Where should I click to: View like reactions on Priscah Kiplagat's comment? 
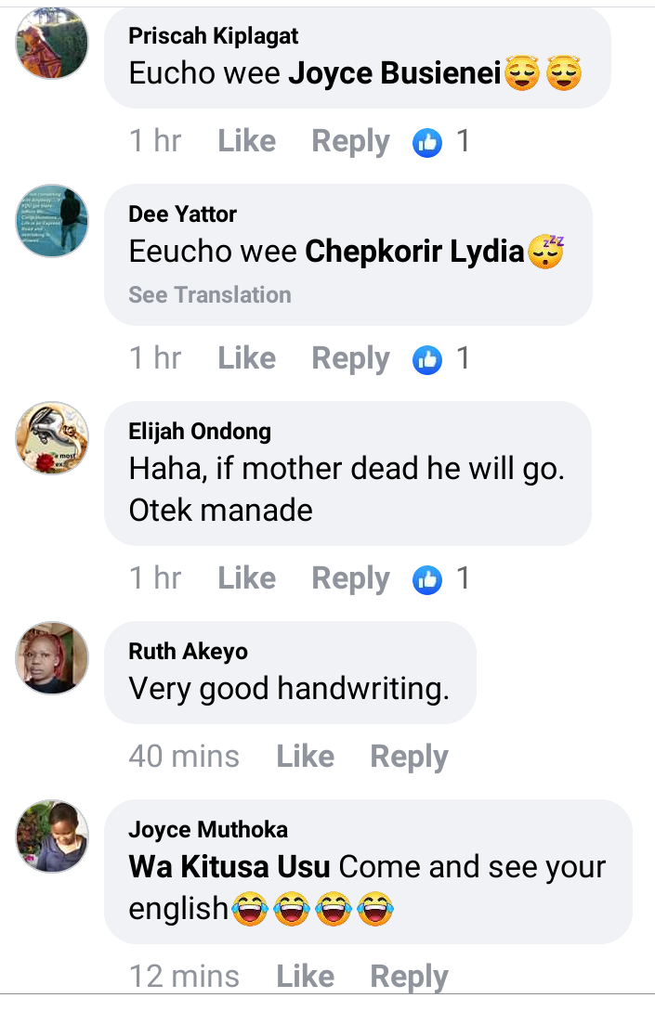click(440, 141)
